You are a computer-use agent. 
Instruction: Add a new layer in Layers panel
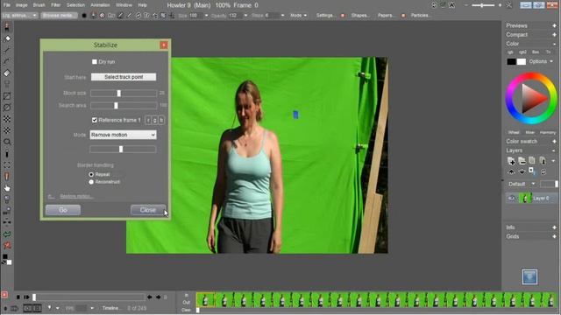tap(511, 161)
